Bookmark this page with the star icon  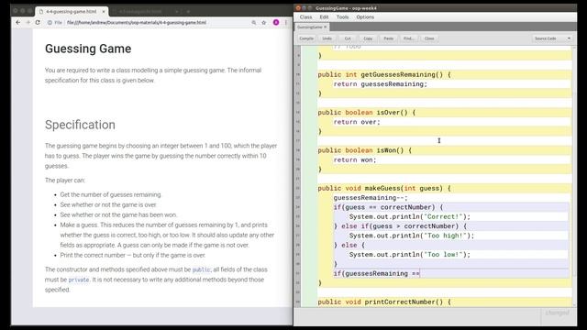pos(264,22)
